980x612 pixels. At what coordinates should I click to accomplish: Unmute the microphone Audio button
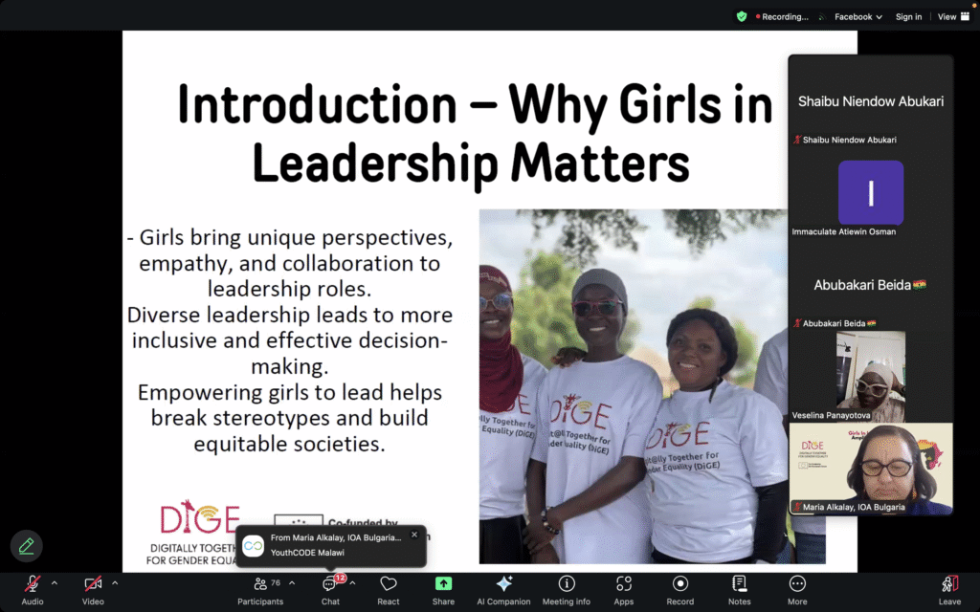tap(33, 584)
